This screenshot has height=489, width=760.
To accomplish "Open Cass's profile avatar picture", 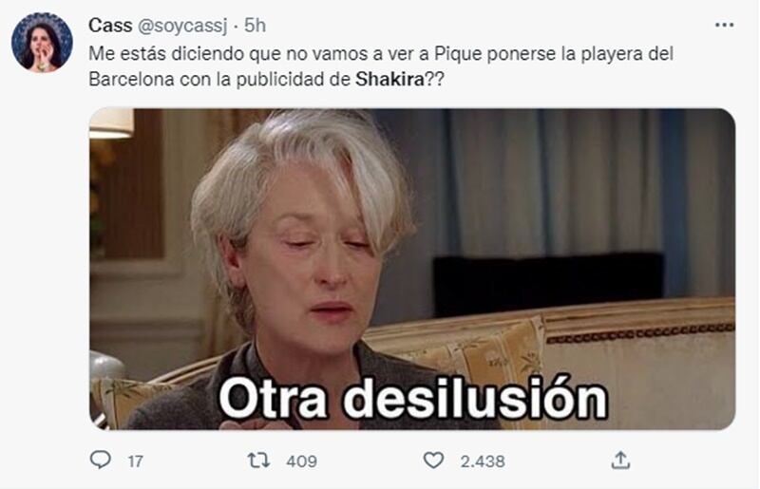I will tap(42, 43).
